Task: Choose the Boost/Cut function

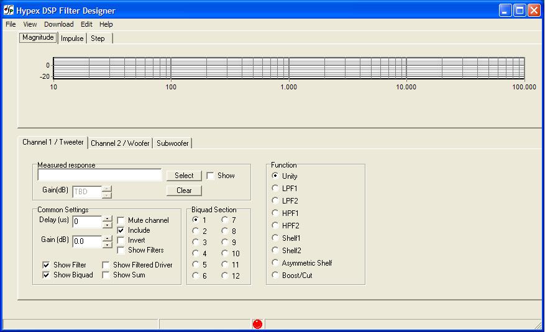Action: (275, 275)
